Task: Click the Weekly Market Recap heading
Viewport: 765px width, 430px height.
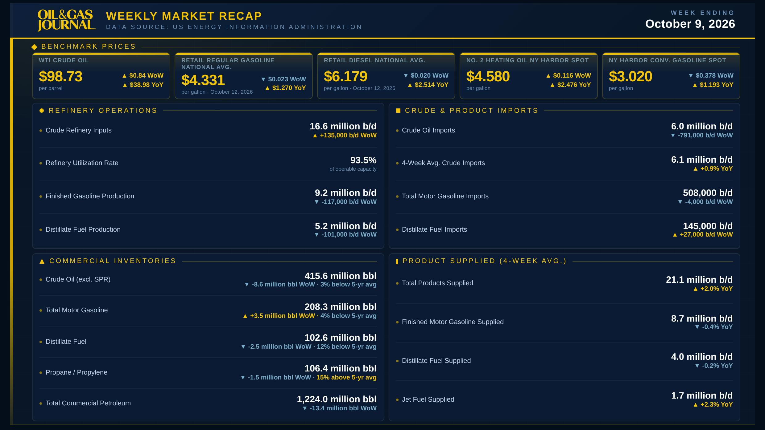Action: pyautogui.click(x=184, y=16)
